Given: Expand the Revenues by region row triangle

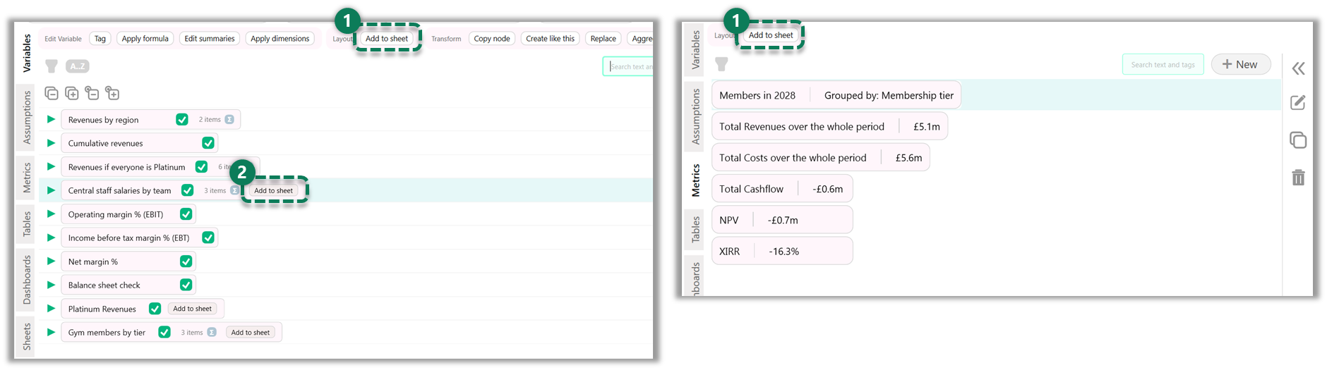Looking at the screenshot, I should point(51,119).
